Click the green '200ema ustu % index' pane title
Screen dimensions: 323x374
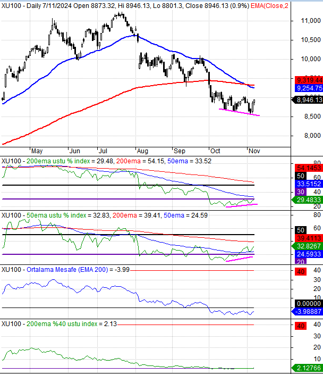(x=58, y=161)
